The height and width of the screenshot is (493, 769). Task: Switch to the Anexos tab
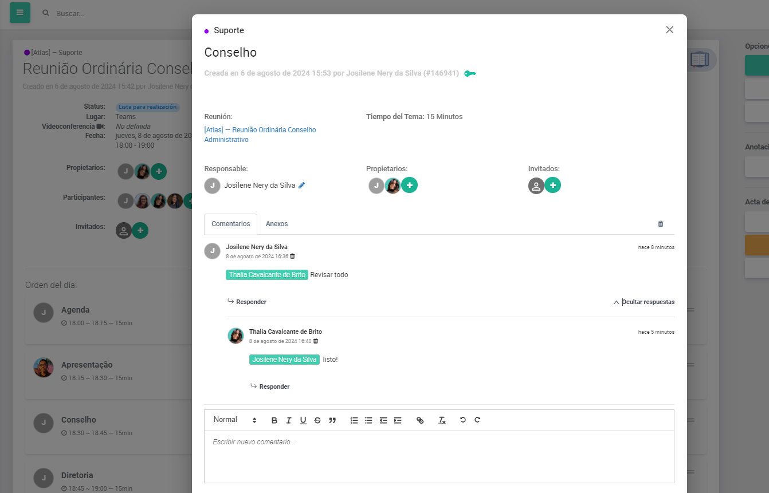tap(277, 224)
